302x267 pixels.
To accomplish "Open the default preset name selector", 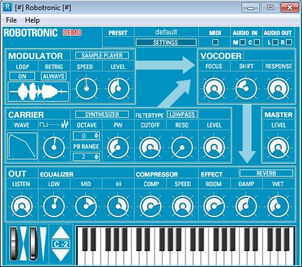I will click(166, 32).
